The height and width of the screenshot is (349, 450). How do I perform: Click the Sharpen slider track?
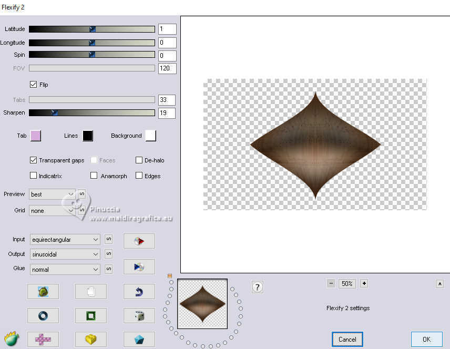pos(92,112)
